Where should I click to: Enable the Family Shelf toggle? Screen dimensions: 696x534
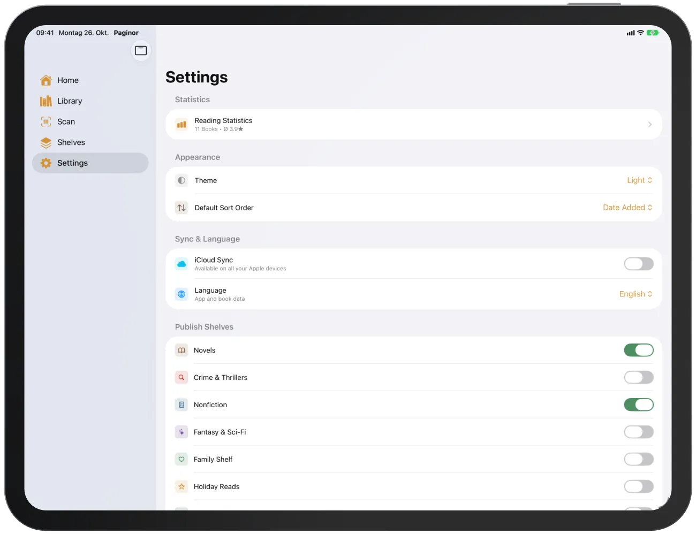(x=639, y=460)
